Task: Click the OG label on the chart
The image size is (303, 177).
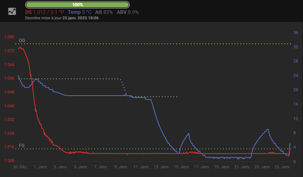Action: [22, 40]
